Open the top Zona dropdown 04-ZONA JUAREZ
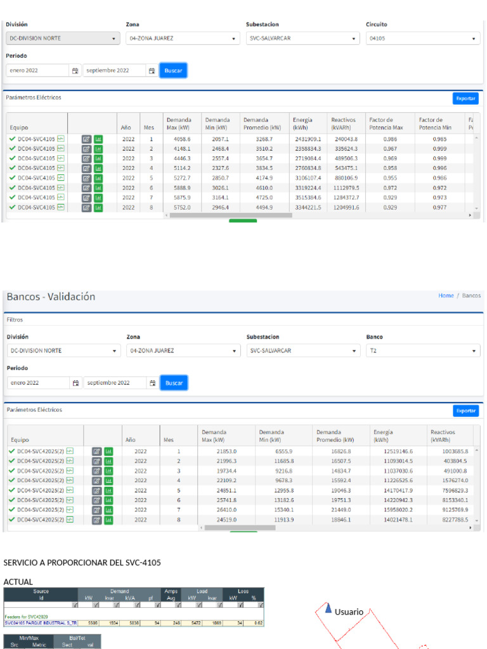The width and height of the screenshot is (487, 649). tap(183, 39)
